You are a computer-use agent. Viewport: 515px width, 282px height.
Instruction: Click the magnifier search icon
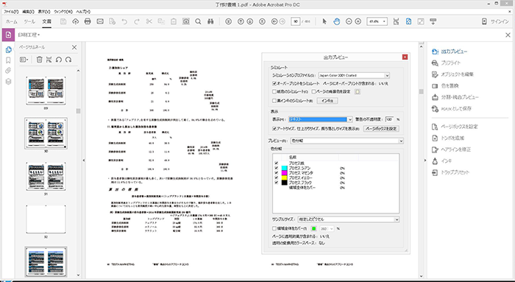198,21
